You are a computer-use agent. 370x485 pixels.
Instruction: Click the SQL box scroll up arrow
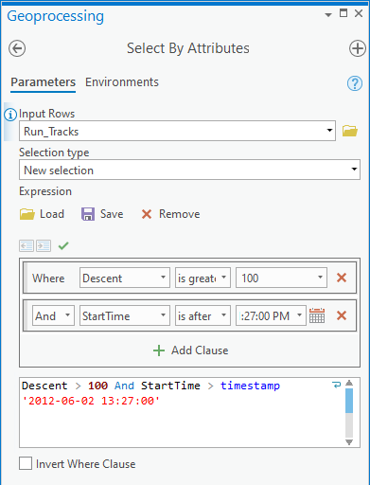click(349, 383)
